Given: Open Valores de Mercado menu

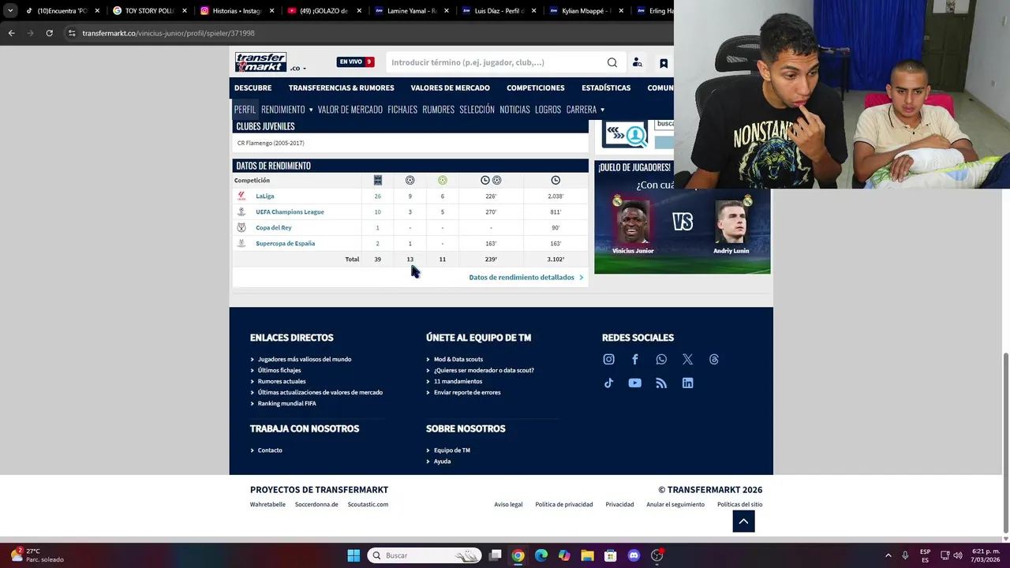Looking at the screenshot, I should pos(450,88).
